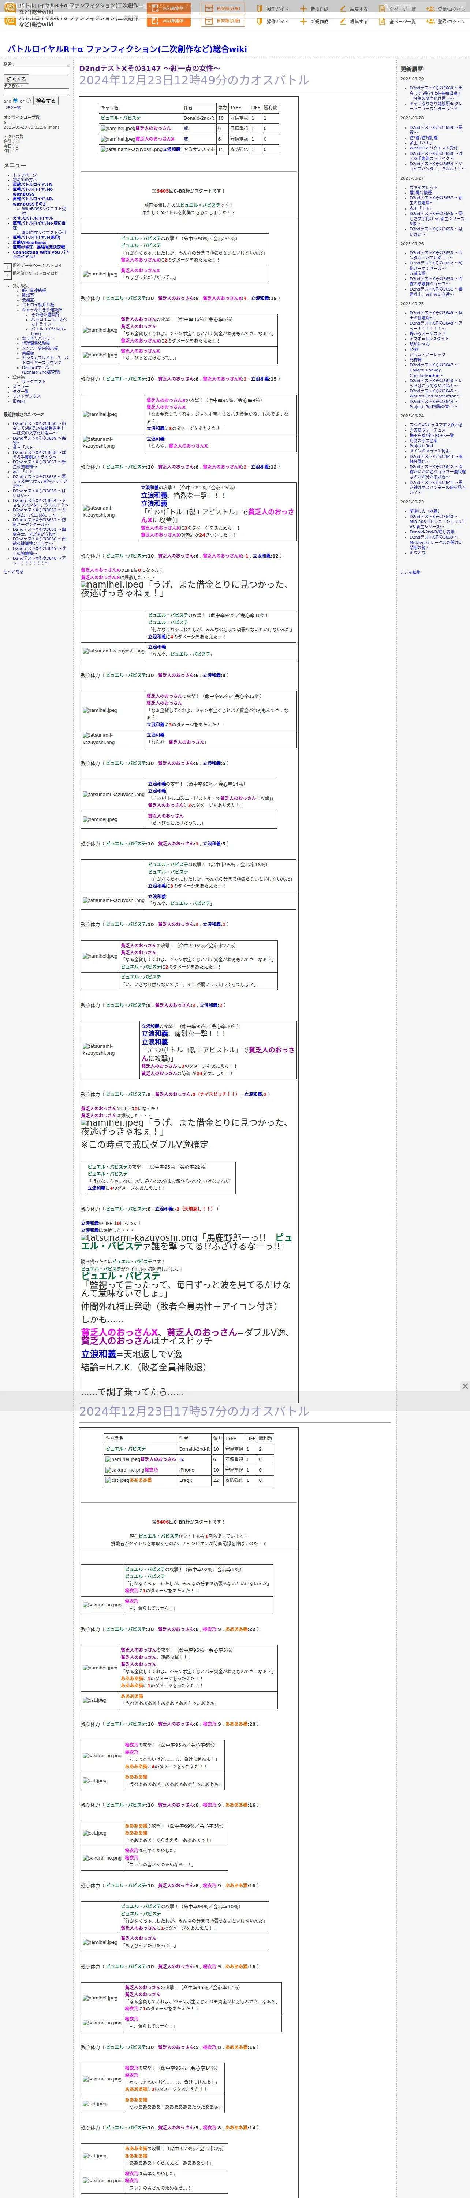Open 静かなオーケストラ in 更新履歴
The height and width of the screenshot is (2198, 470).
coord(427,334)
